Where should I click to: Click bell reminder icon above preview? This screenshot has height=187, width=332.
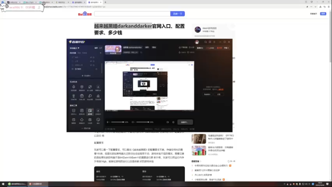(180, 47)
